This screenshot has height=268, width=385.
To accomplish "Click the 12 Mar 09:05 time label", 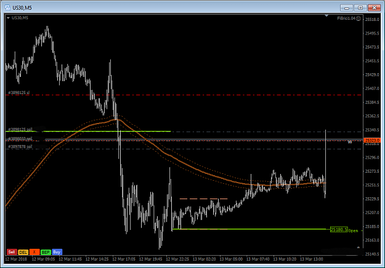I will tap(44, 259).
